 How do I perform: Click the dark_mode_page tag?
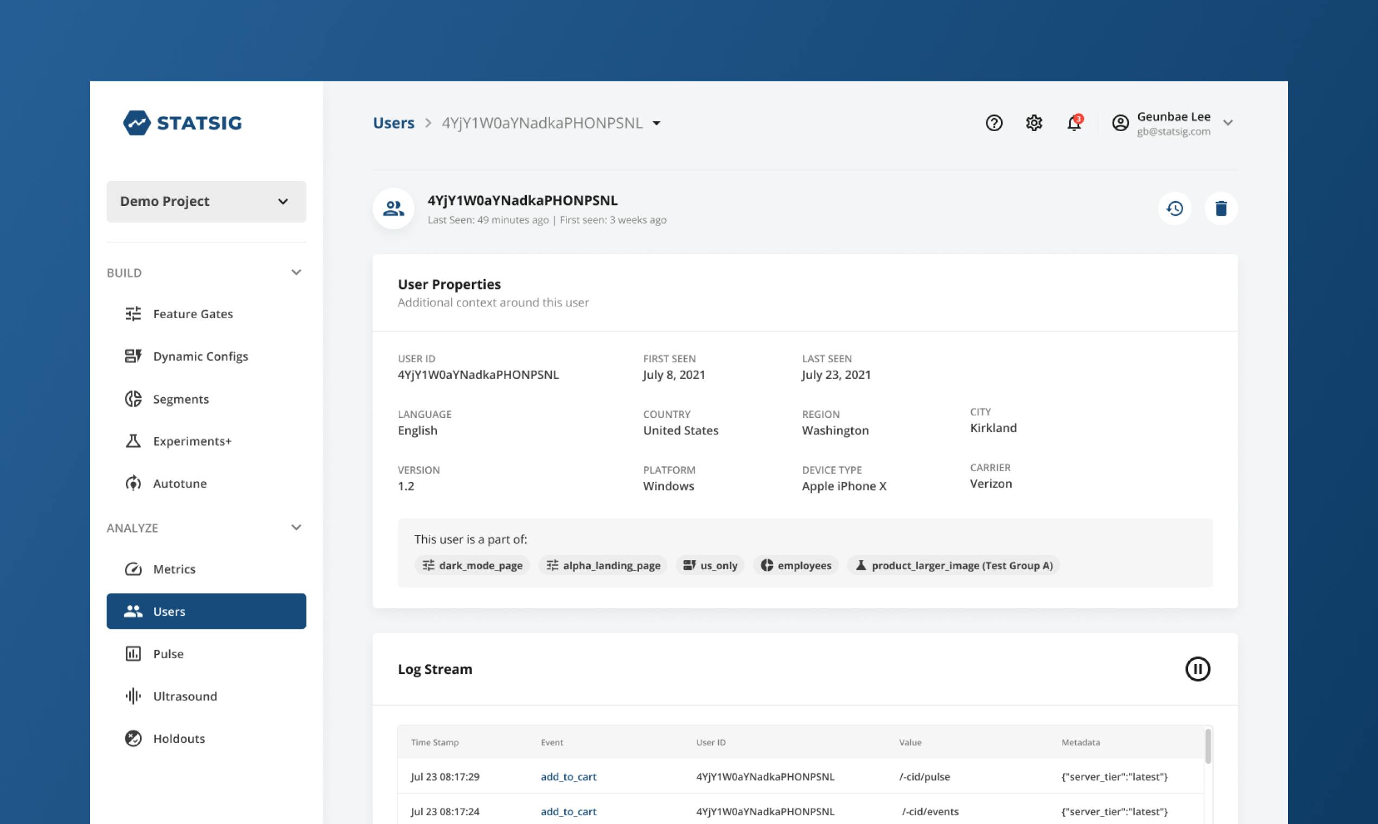pos(473,565)
